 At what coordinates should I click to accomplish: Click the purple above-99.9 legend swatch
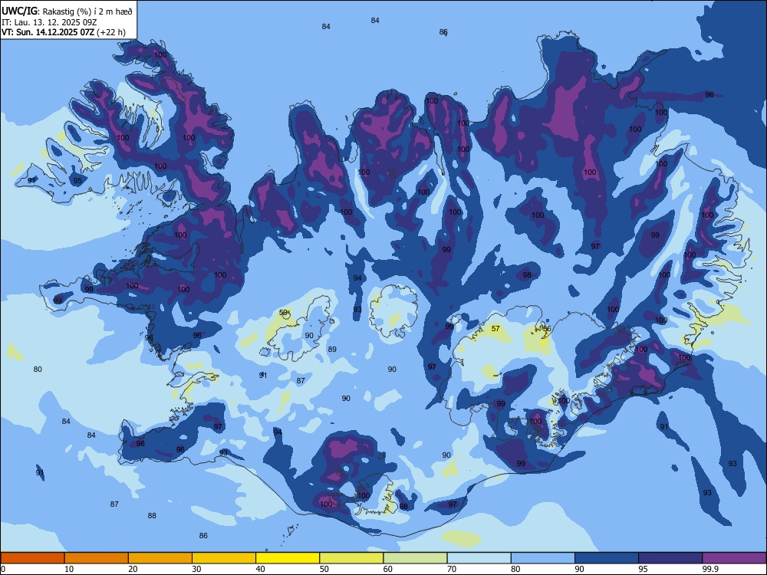click(734, 558)
